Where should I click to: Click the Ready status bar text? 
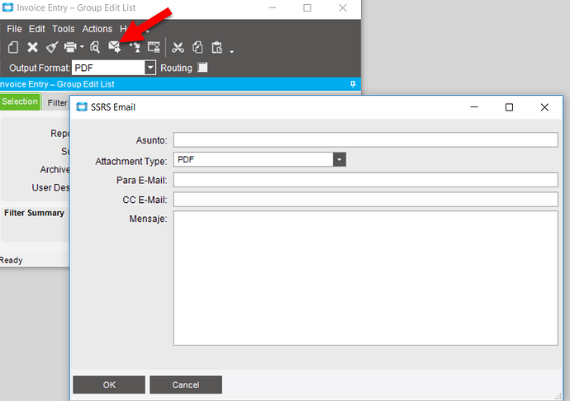tap(12, 260)
